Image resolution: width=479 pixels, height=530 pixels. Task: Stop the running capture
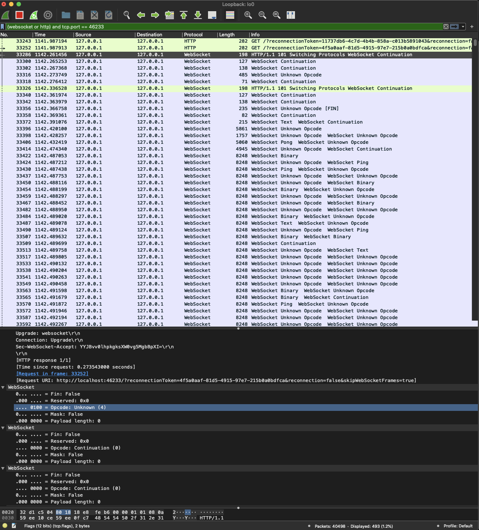(19, 15)
